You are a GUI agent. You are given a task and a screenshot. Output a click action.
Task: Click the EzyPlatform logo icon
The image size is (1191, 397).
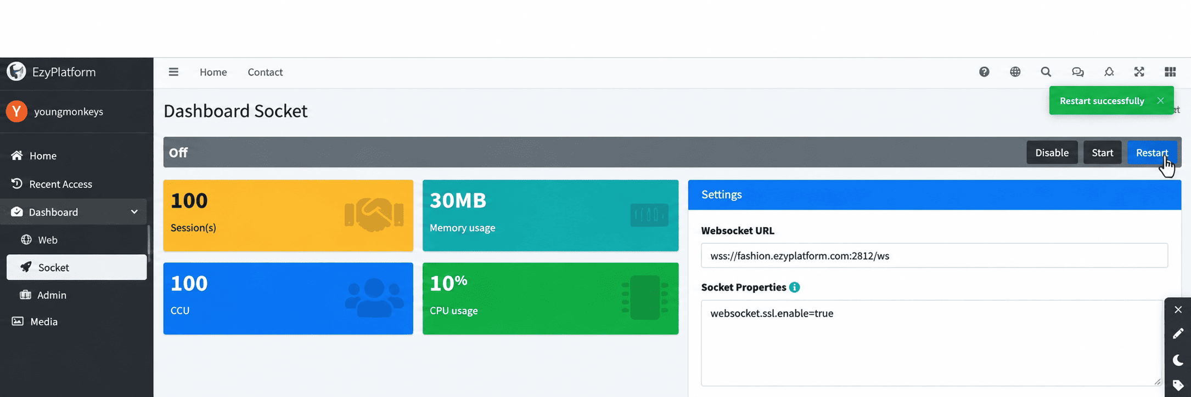coord(16,71)
